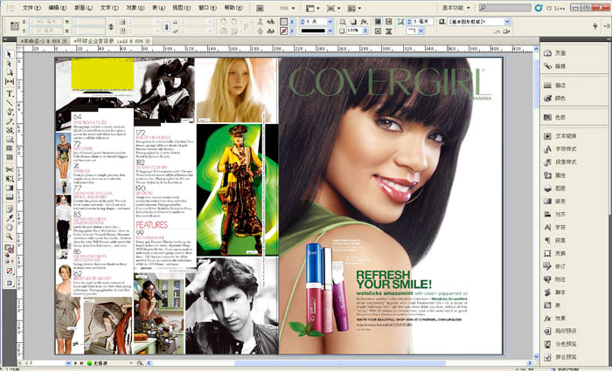The height and width of the screenshot is (371, 612).
Task: Open the View Options dropdown
Action: [x=313, y=8]
